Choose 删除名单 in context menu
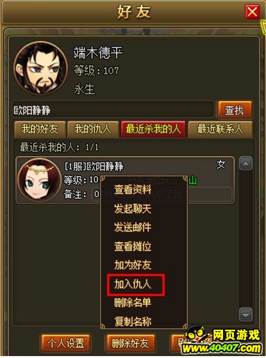 [133, 303]
